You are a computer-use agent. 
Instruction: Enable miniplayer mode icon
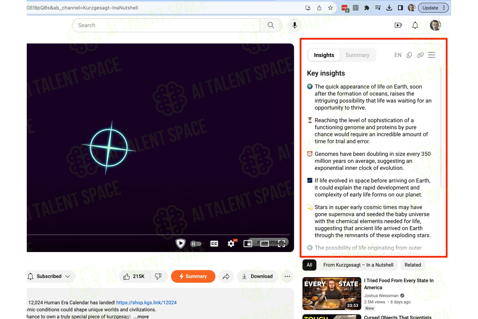pos(248,244)
